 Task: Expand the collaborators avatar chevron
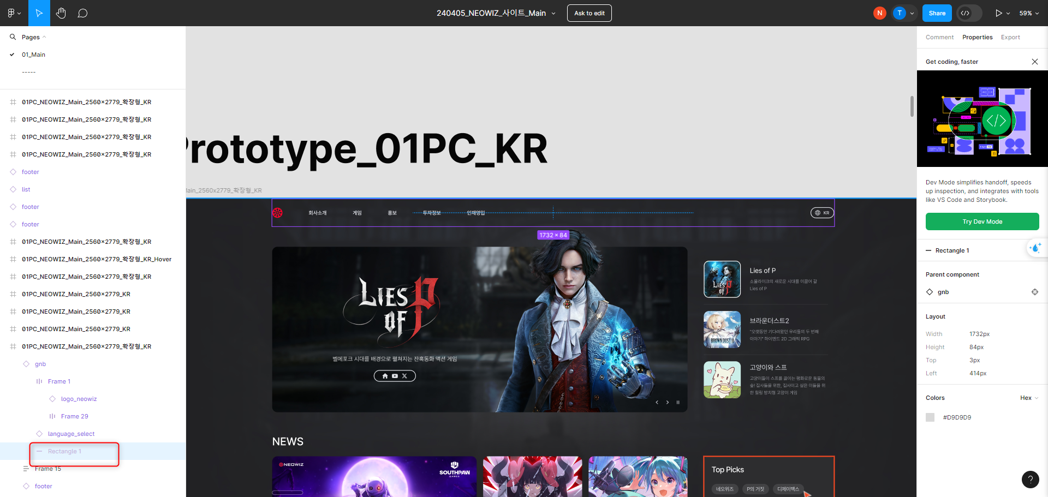pos(912,13)
